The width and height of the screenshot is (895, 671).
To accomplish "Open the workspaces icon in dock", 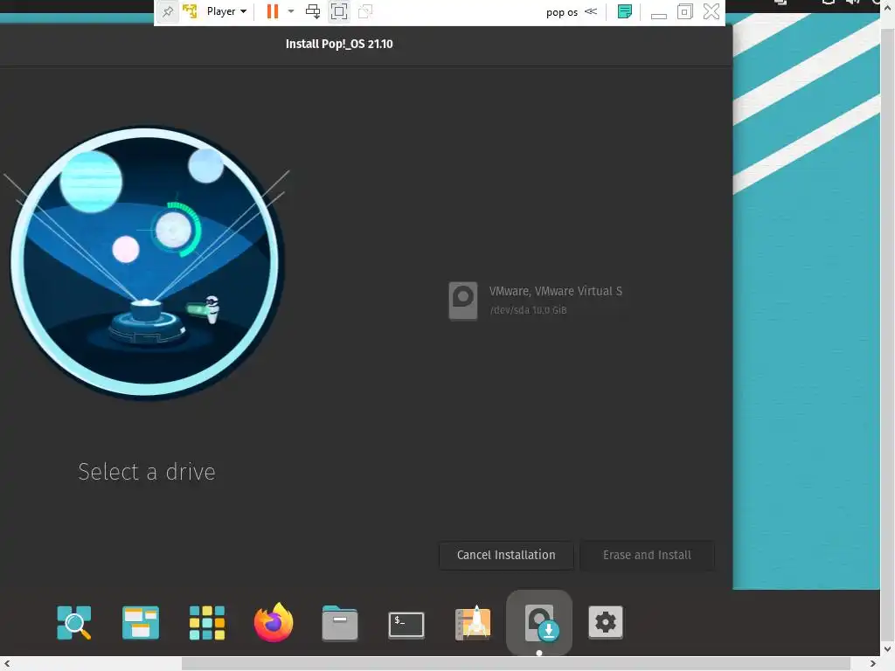I will tap(141, 622).
